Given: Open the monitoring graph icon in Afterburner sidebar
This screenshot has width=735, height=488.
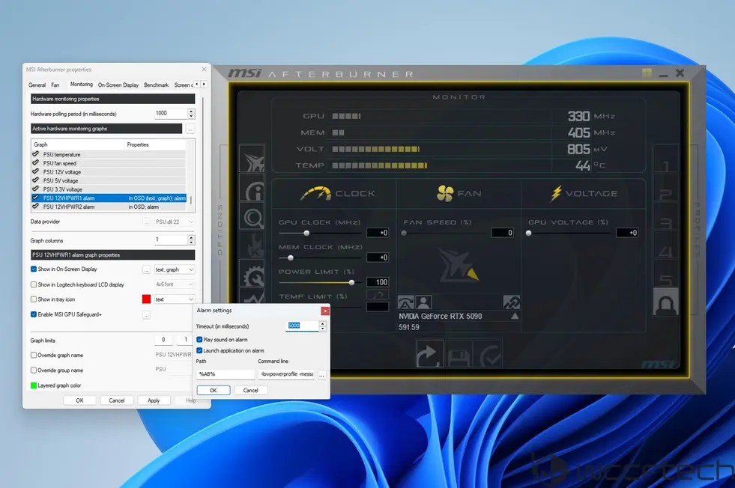Looking at the screenshot, I should [253, 297].
